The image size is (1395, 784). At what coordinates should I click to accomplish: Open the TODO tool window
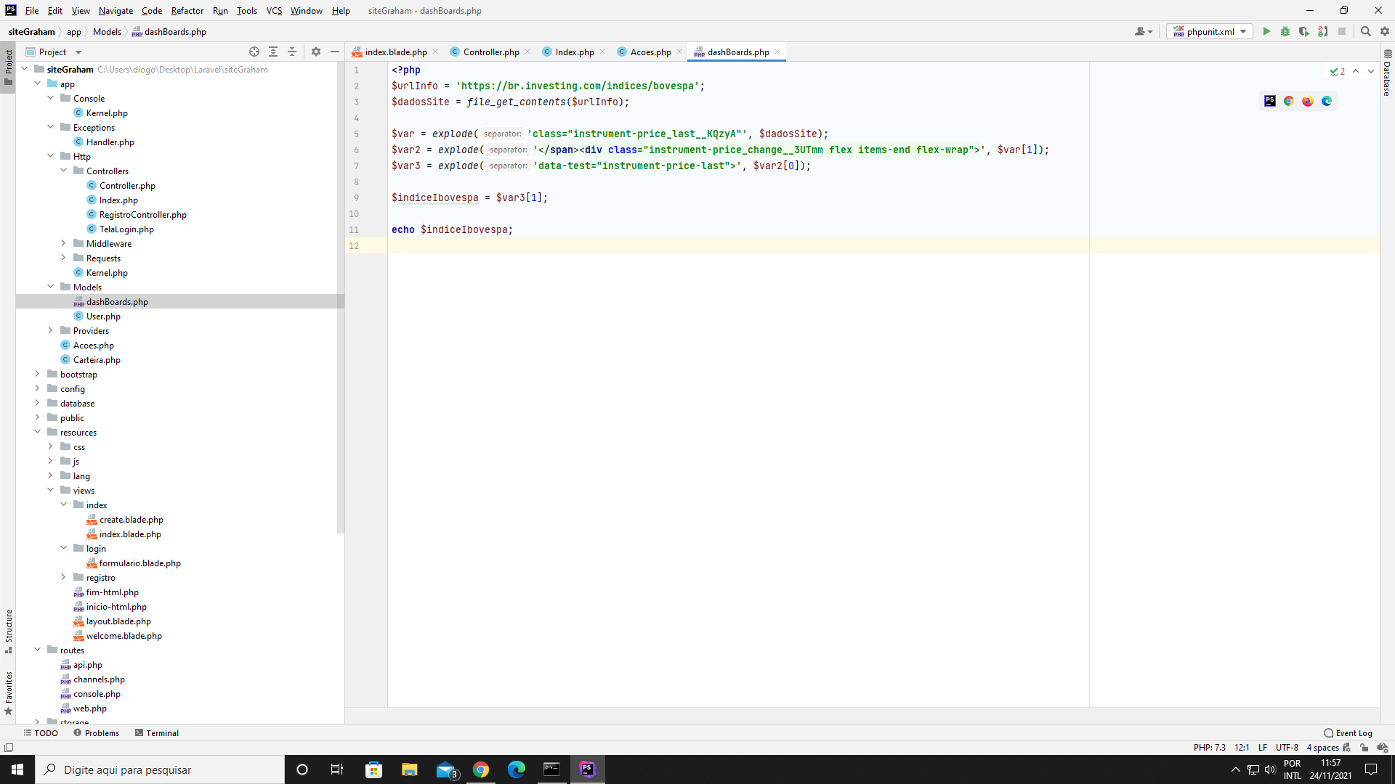pos(41,732)
